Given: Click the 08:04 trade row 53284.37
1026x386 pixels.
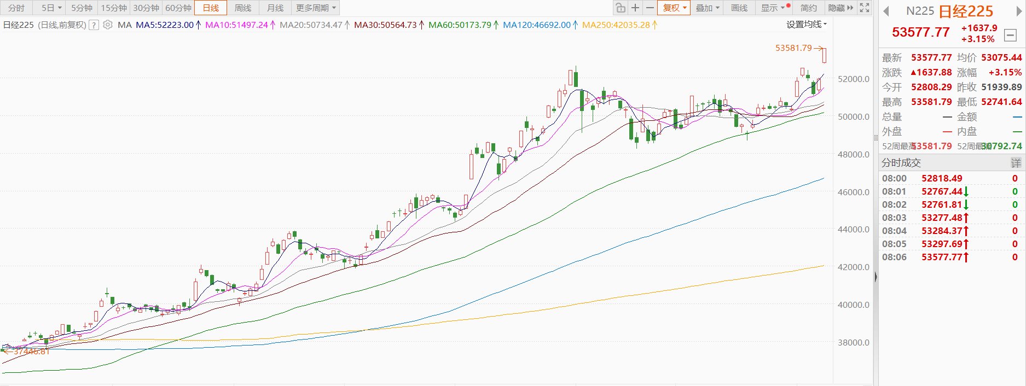Looking at the screenshot, I should point(952,231).
